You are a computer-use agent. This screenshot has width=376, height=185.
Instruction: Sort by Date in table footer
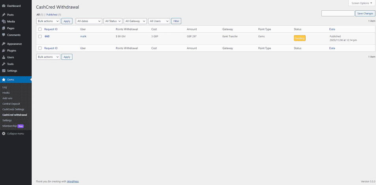point(332,48)
